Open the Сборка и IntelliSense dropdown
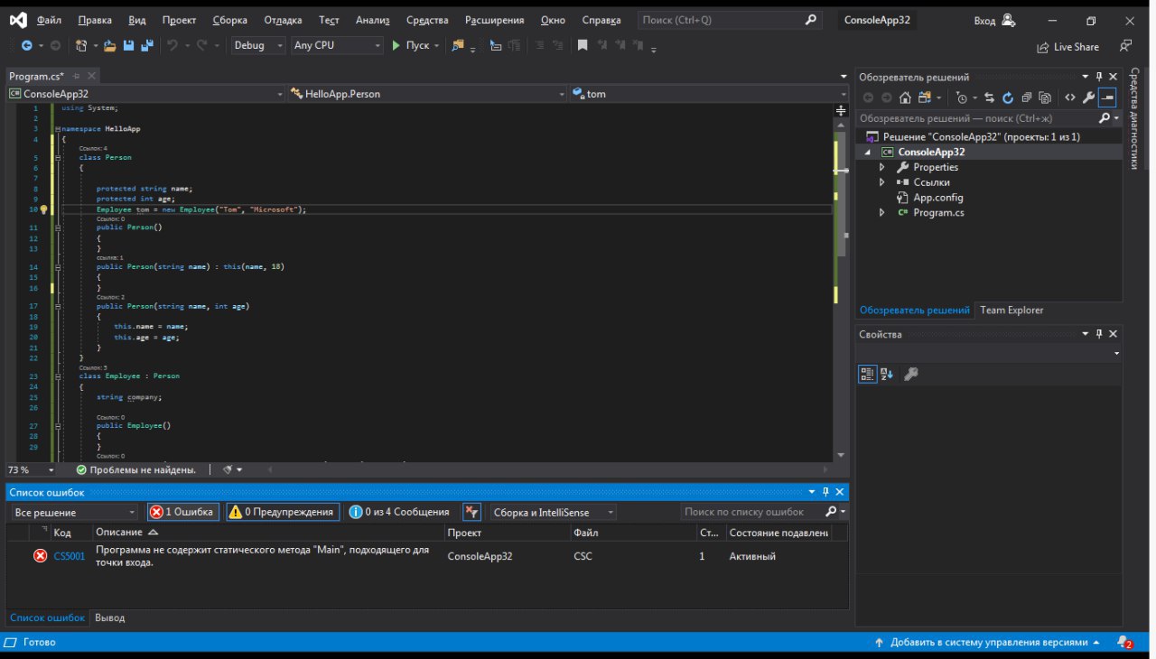Viewport: 1156px width, 659px height. click(553, 512)
